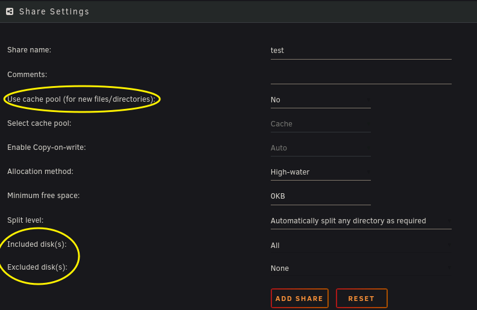
Task: Click the Split level label
Action: [x=25, y=220]
